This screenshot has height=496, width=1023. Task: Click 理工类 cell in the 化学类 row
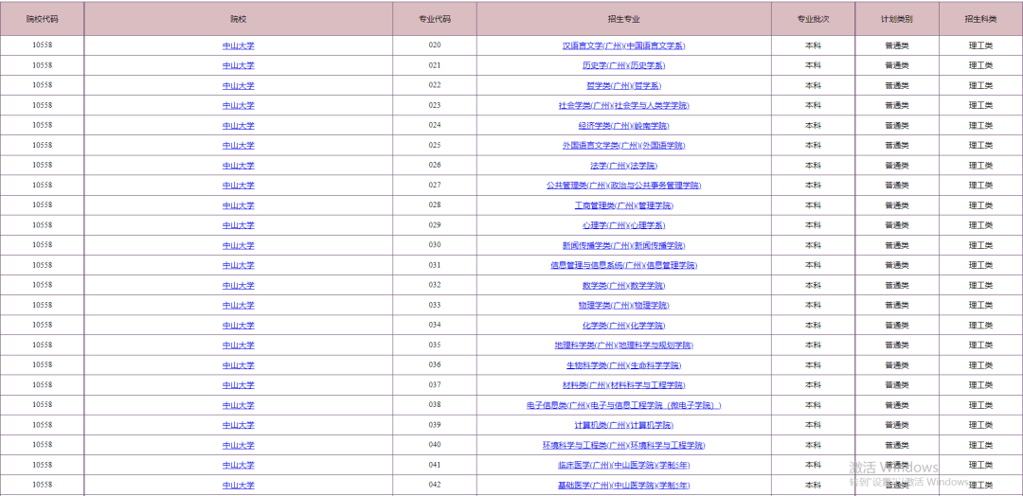[x=981, y=326]
